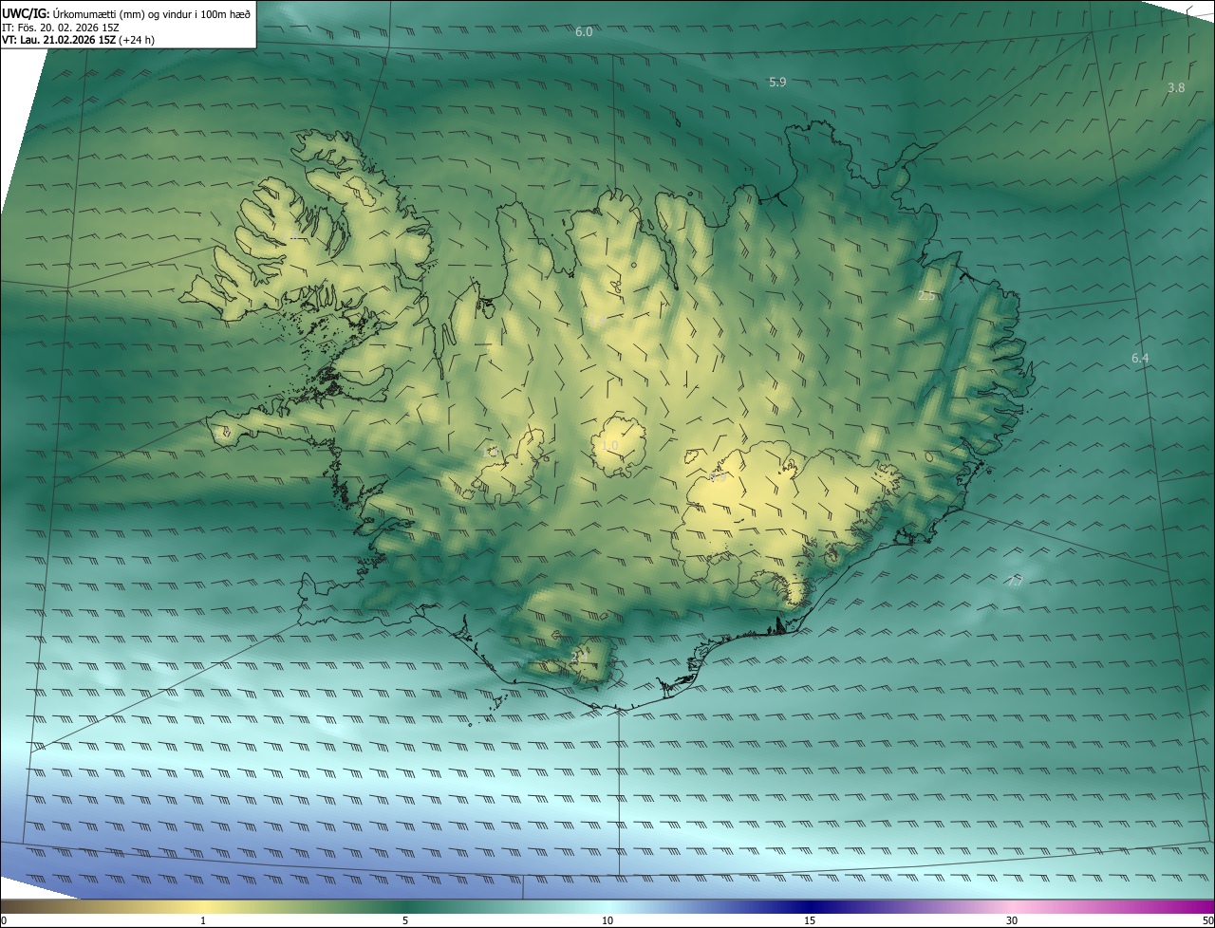
Task: Click the '6.4' value label on the map
Action: (x=1140, y=359)
